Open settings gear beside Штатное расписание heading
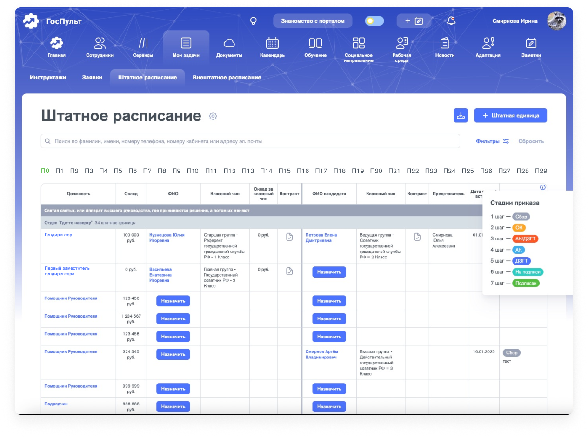The height and width of the screenshot is (437, 588). (x=213, y=116)
